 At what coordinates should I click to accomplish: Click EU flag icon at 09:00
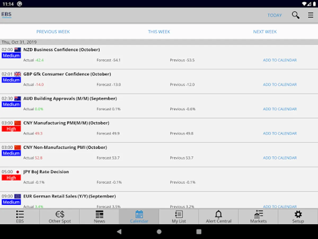coord(17,196)
